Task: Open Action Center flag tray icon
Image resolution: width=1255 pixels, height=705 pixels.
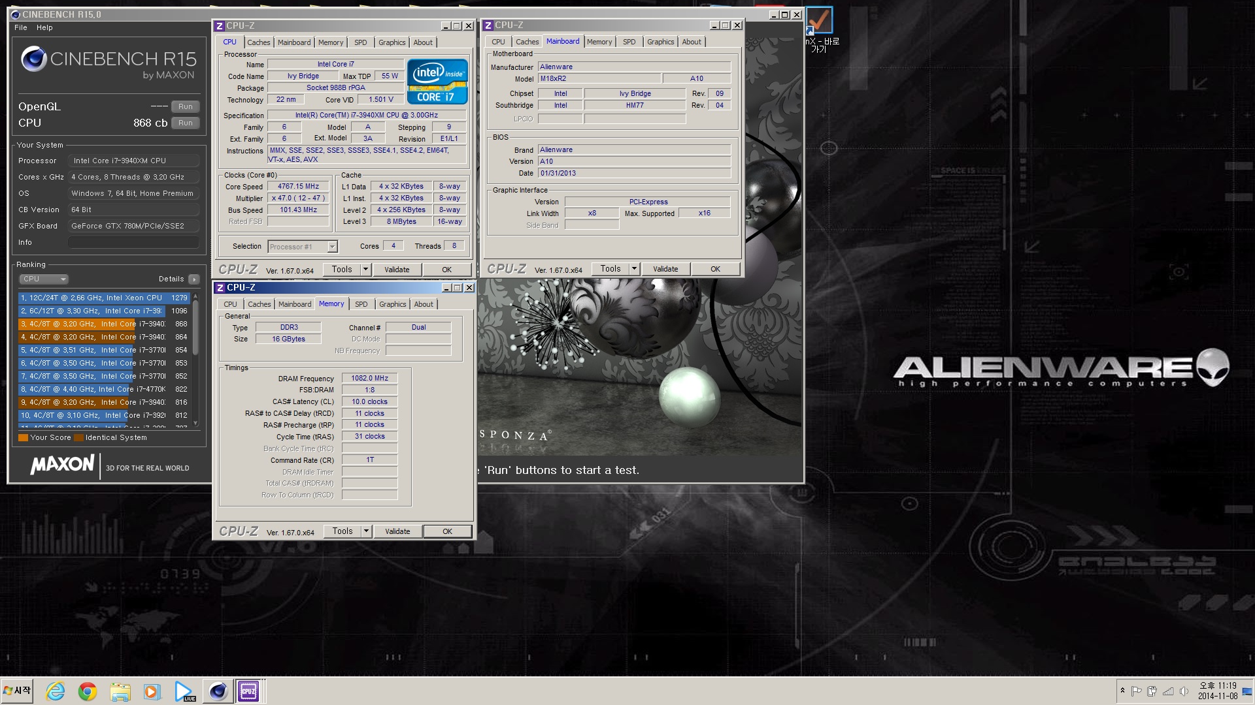Action: [x=1137, y=691]
